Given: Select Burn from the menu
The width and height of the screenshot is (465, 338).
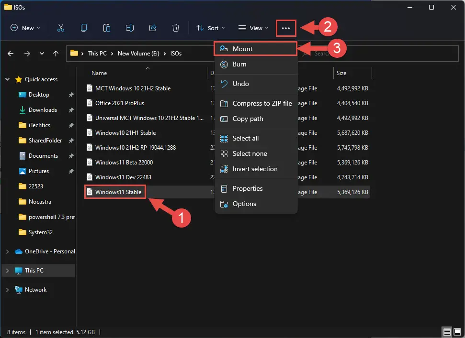Looking at the screenshot, I should [256, 64].
